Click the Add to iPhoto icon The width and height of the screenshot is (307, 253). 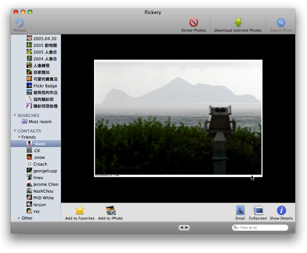pos(111,210)
